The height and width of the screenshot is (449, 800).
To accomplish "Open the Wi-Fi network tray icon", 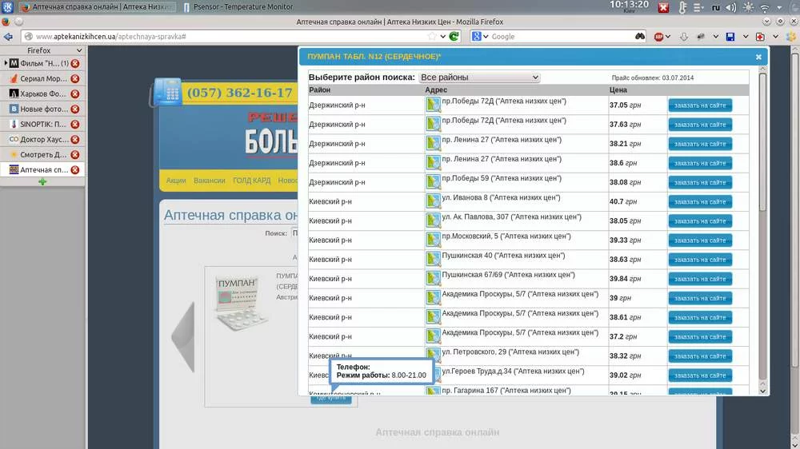I will coord(764,8).
